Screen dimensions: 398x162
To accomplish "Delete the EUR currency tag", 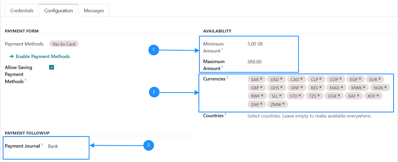I will [x=380, y=79].
